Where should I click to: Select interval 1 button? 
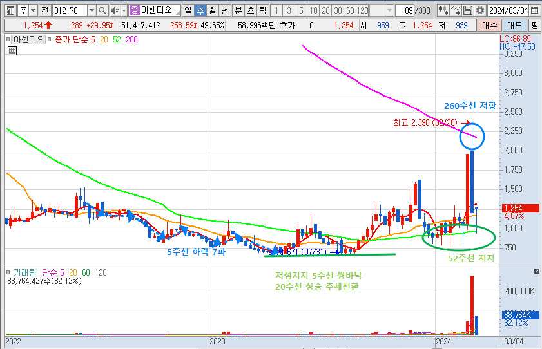point(276,10)
